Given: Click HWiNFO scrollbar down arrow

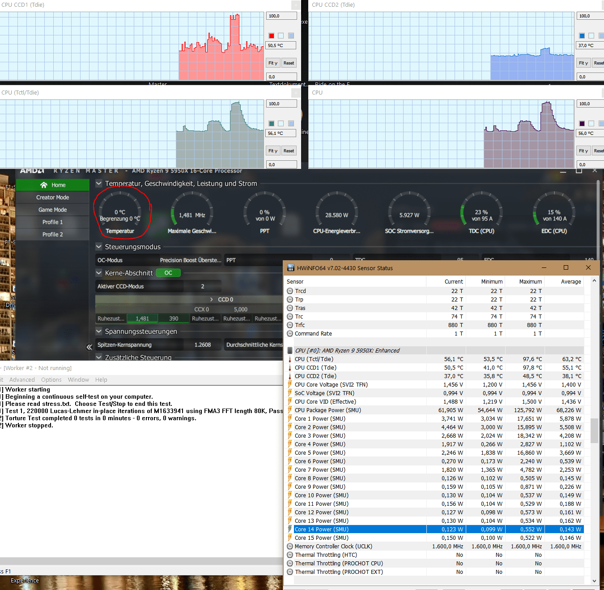Looking at the screenshot, I should [x=594, y=581].
